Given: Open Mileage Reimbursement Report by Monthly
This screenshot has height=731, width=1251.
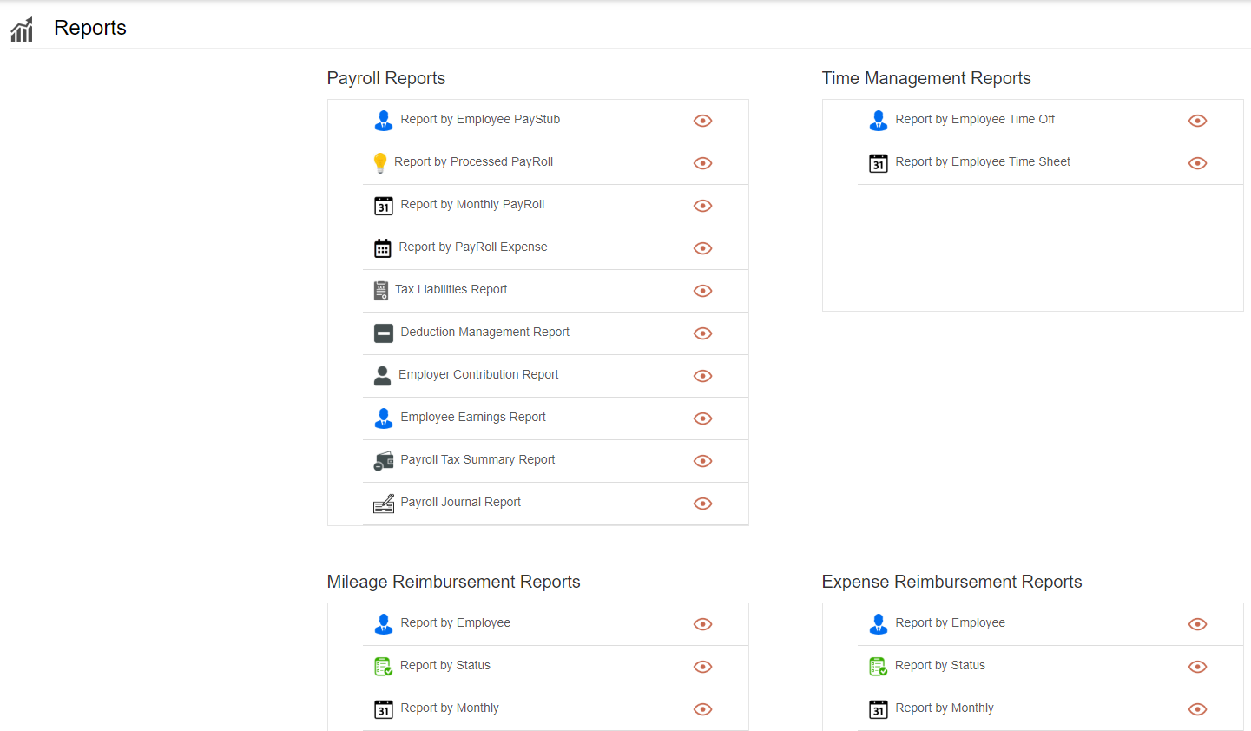Looking at the screenshot, I should point(449,708).
